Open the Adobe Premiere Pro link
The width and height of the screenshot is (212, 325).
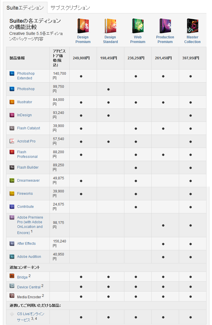pyautogui.click(x=30, y=225)
